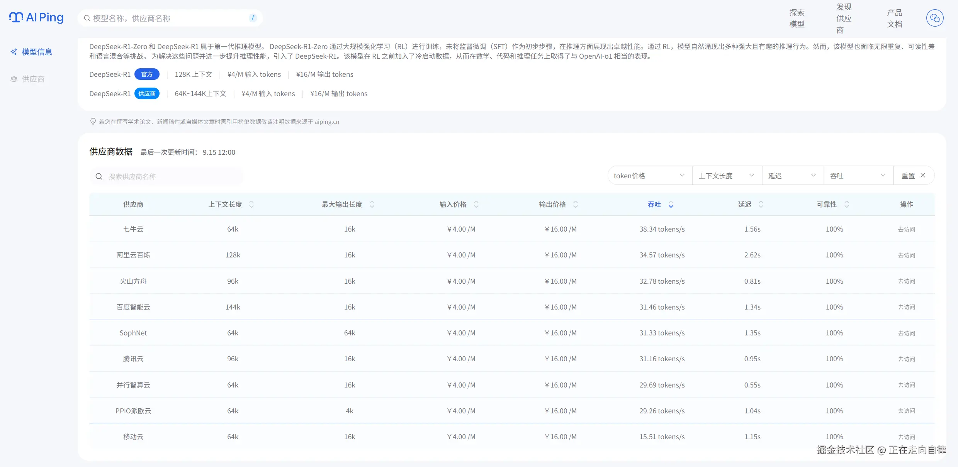Click the slash shortcut badge in search bar
Screen dimensions: 958x467
pos(253,18)
